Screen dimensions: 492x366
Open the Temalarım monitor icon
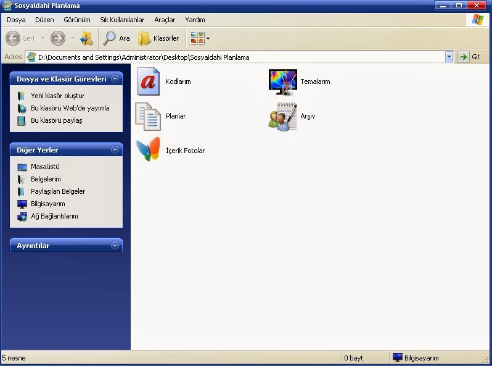[283, 82]
